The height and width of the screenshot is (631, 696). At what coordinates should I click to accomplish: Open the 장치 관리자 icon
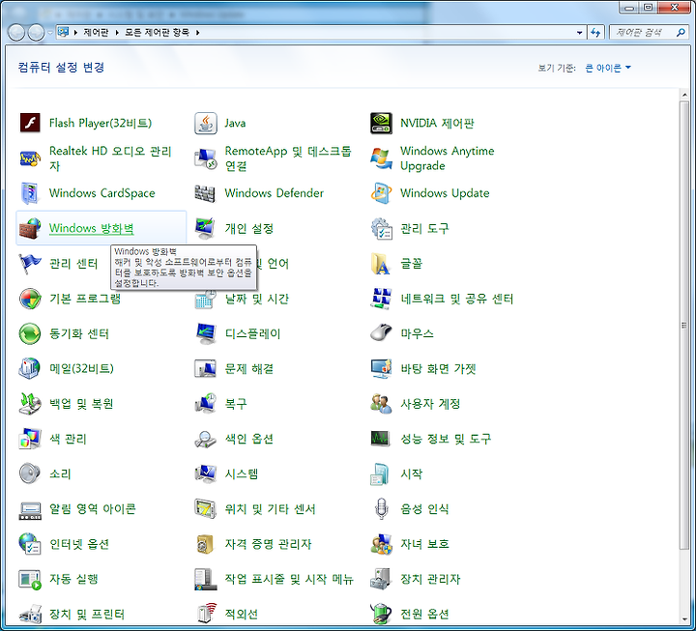click(x=381, y=579)
